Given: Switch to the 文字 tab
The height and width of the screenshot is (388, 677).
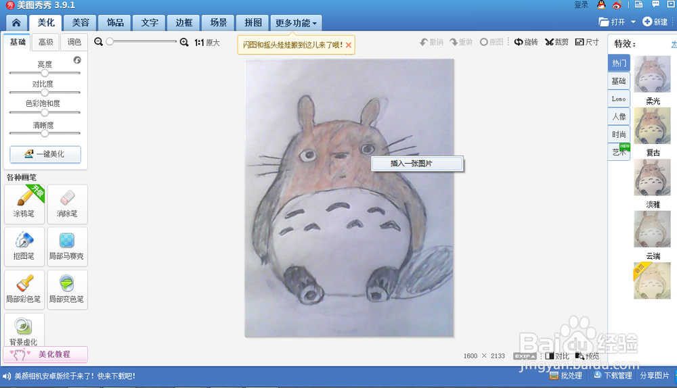Looking at the screenshot, I should coord(150,23).
